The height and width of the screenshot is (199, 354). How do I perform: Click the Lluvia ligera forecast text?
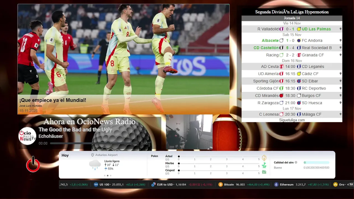pos(112,161)
